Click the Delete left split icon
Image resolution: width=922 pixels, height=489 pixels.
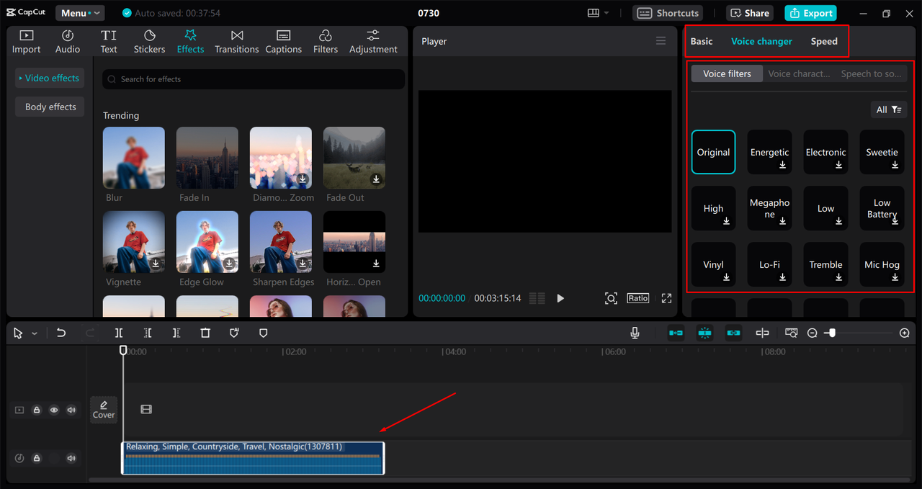148,333
